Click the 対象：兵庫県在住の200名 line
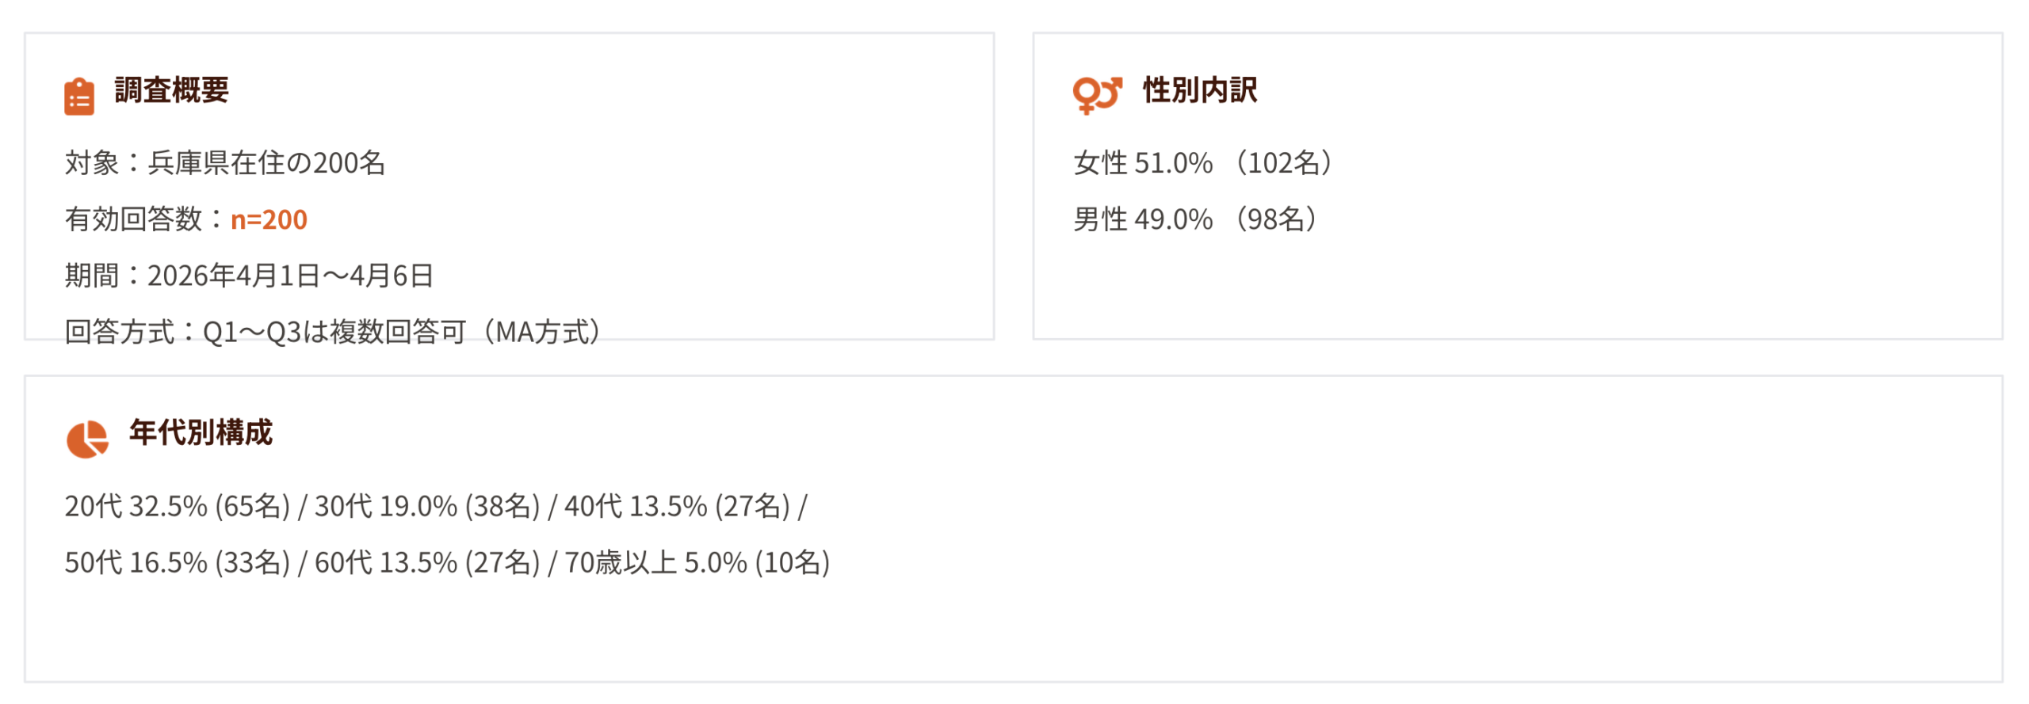The height and width of the screenshot is (704, 2029). [x=225, y=163]
